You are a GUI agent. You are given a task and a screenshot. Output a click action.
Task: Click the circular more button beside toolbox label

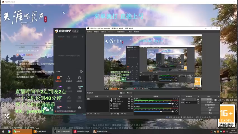(81, 71)
